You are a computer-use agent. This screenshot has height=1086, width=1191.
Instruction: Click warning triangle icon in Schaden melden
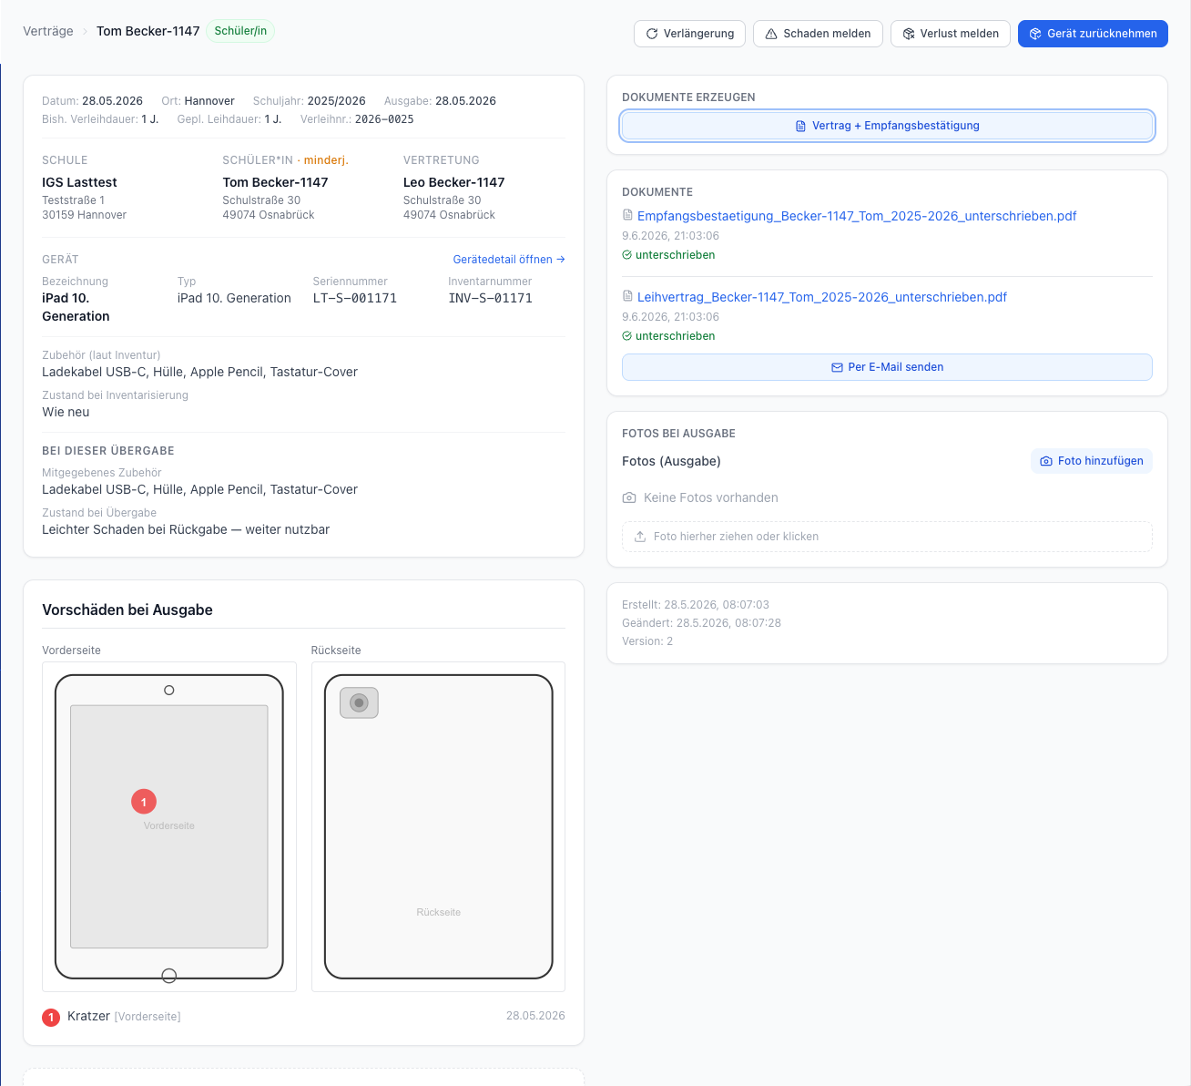pos(771,34)
